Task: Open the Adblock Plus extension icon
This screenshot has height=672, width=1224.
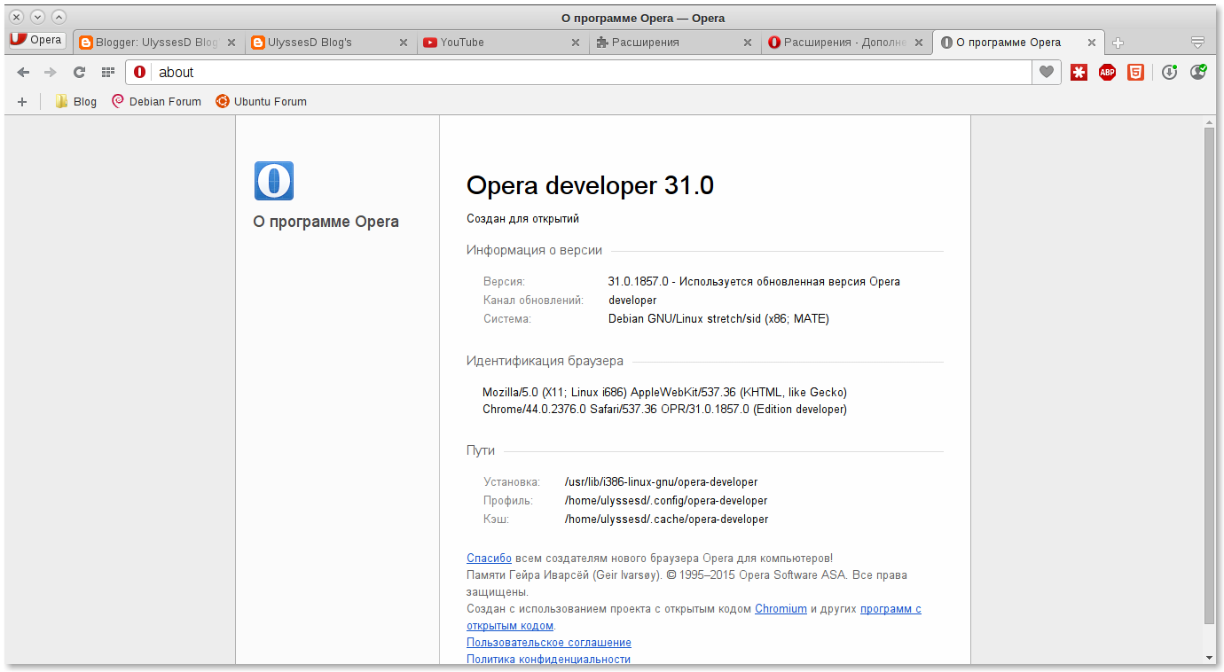Action: coord(1107,72)
